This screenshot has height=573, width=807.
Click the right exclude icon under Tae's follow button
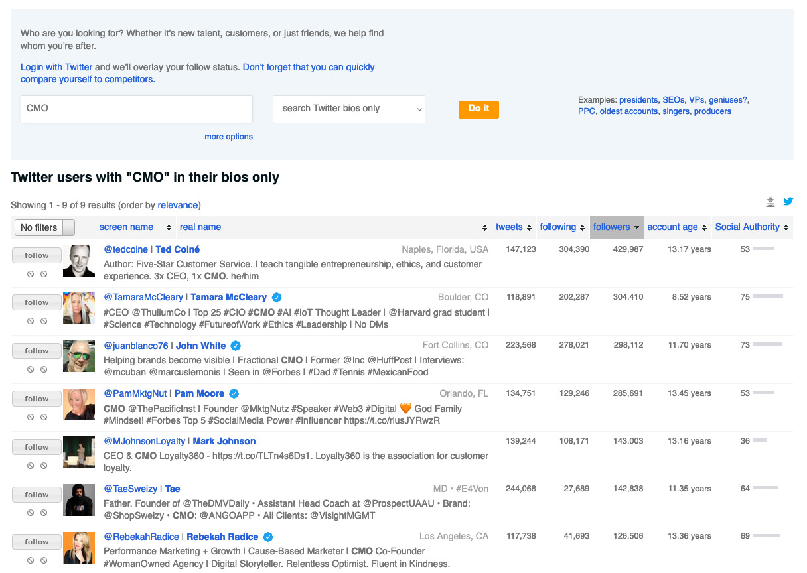point(44,513)
